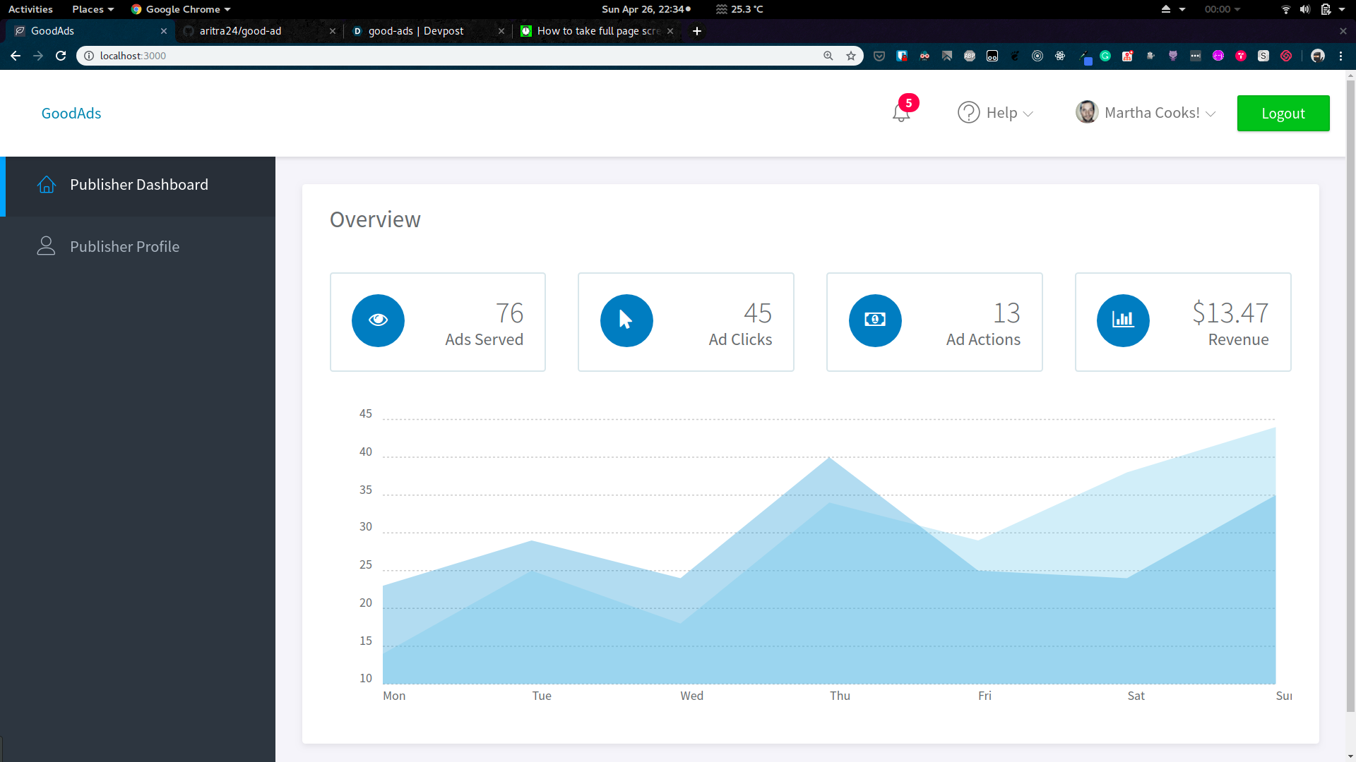Click the localhost:3000 address bar
The image size is (1356, 762).
point(452,56)
